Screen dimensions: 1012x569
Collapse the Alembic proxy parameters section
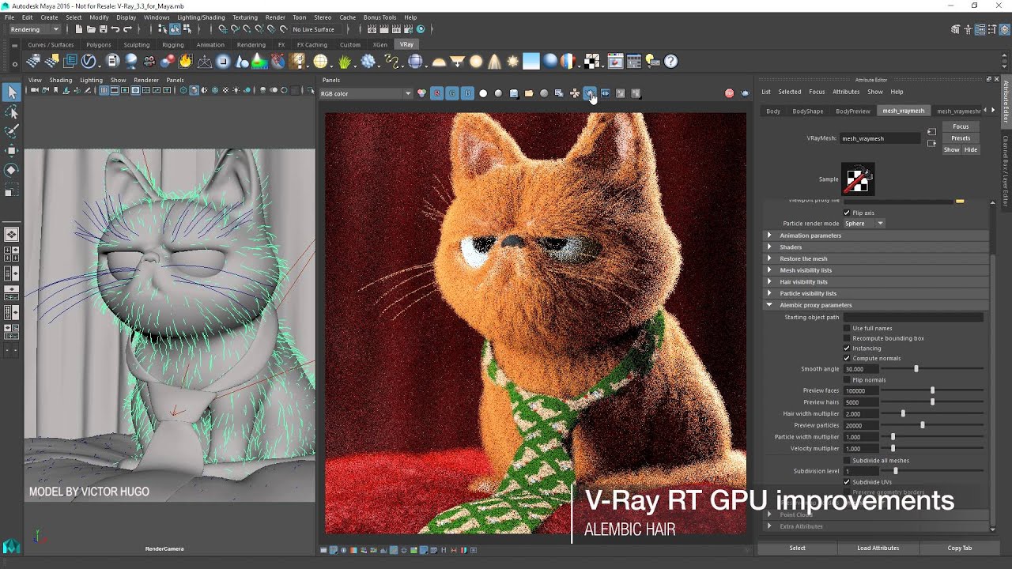(x=876, y=305)
